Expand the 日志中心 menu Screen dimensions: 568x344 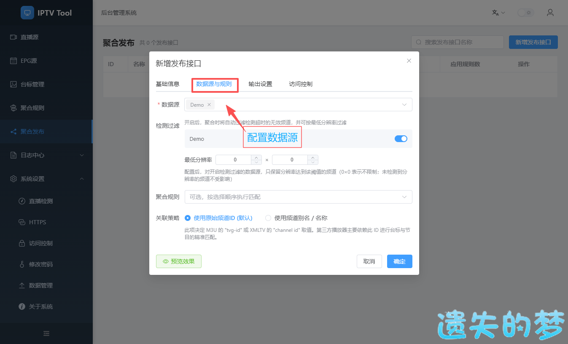(46, 155)
